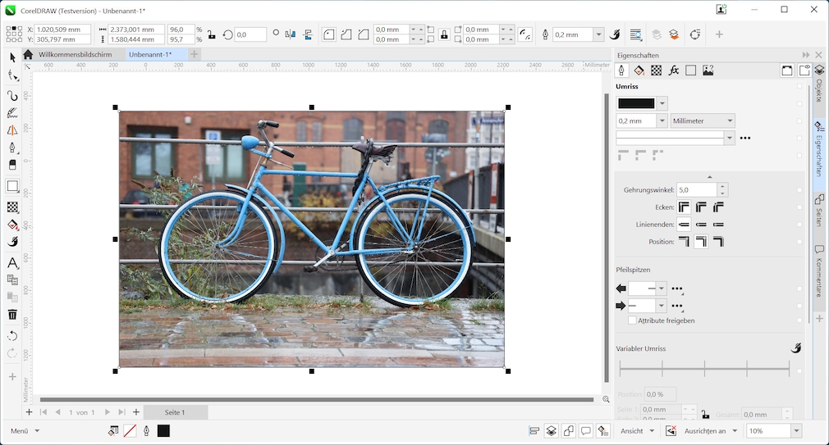Select the Shape edit tool
Viewport: 829px width, 445px height.
click(x=12, y=76)
